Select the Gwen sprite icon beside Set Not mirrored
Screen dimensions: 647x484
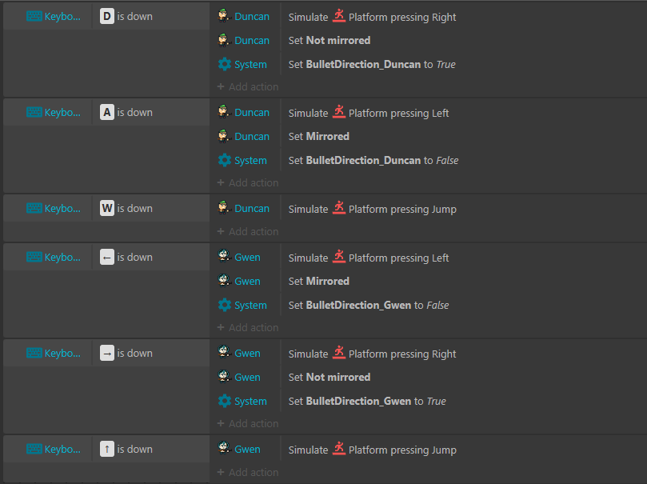224,377
